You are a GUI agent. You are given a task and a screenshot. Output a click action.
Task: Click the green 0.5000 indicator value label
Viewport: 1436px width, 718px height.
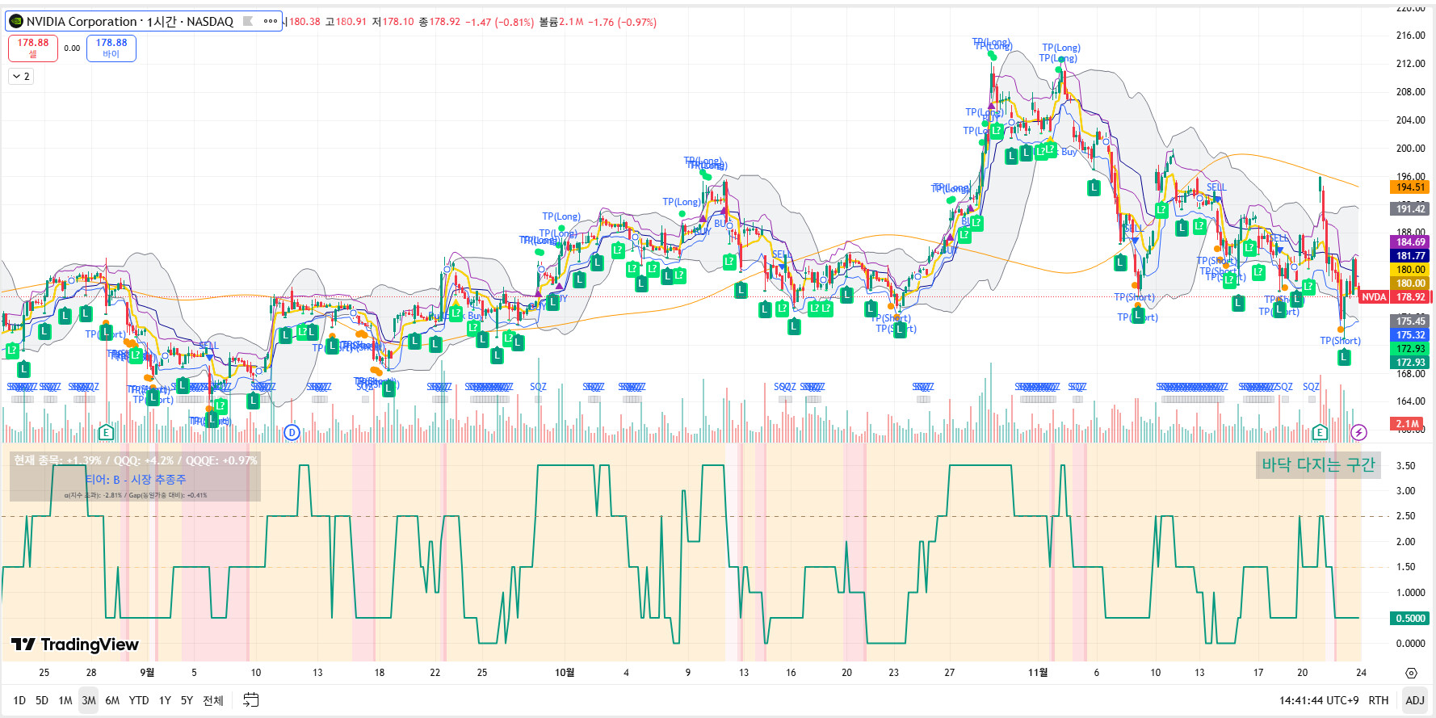tap(1411, 619)
